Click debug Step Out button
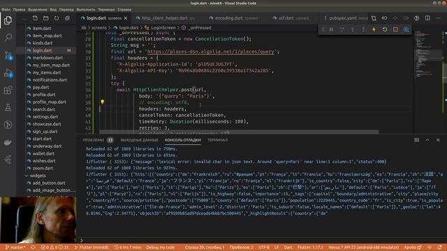Screen dimensions: 447x251 tap(363, 29)
